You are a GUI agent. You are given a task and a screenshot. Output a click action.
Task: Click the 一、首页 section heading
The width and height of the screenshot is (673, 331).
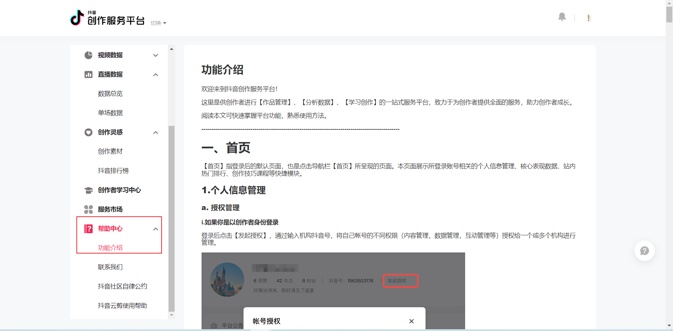[226, 148]
